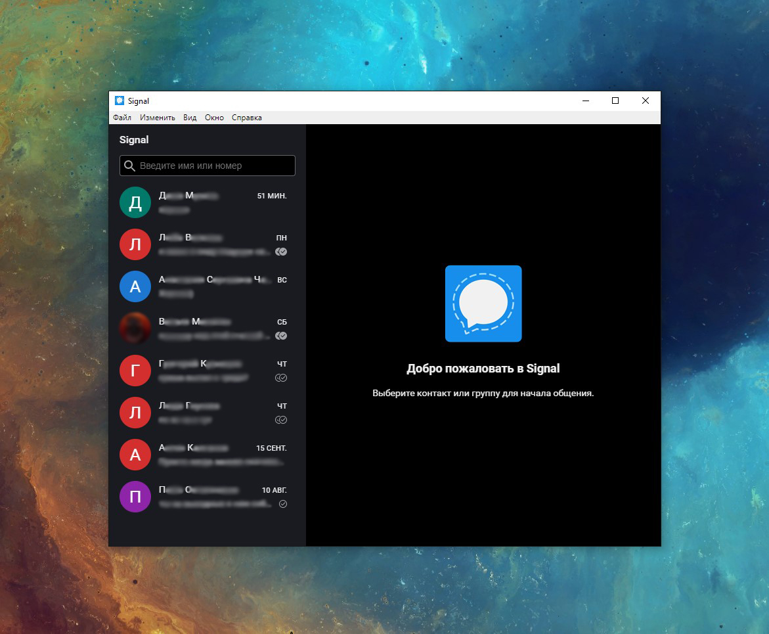Open the Окно menu

pos(214,117)
